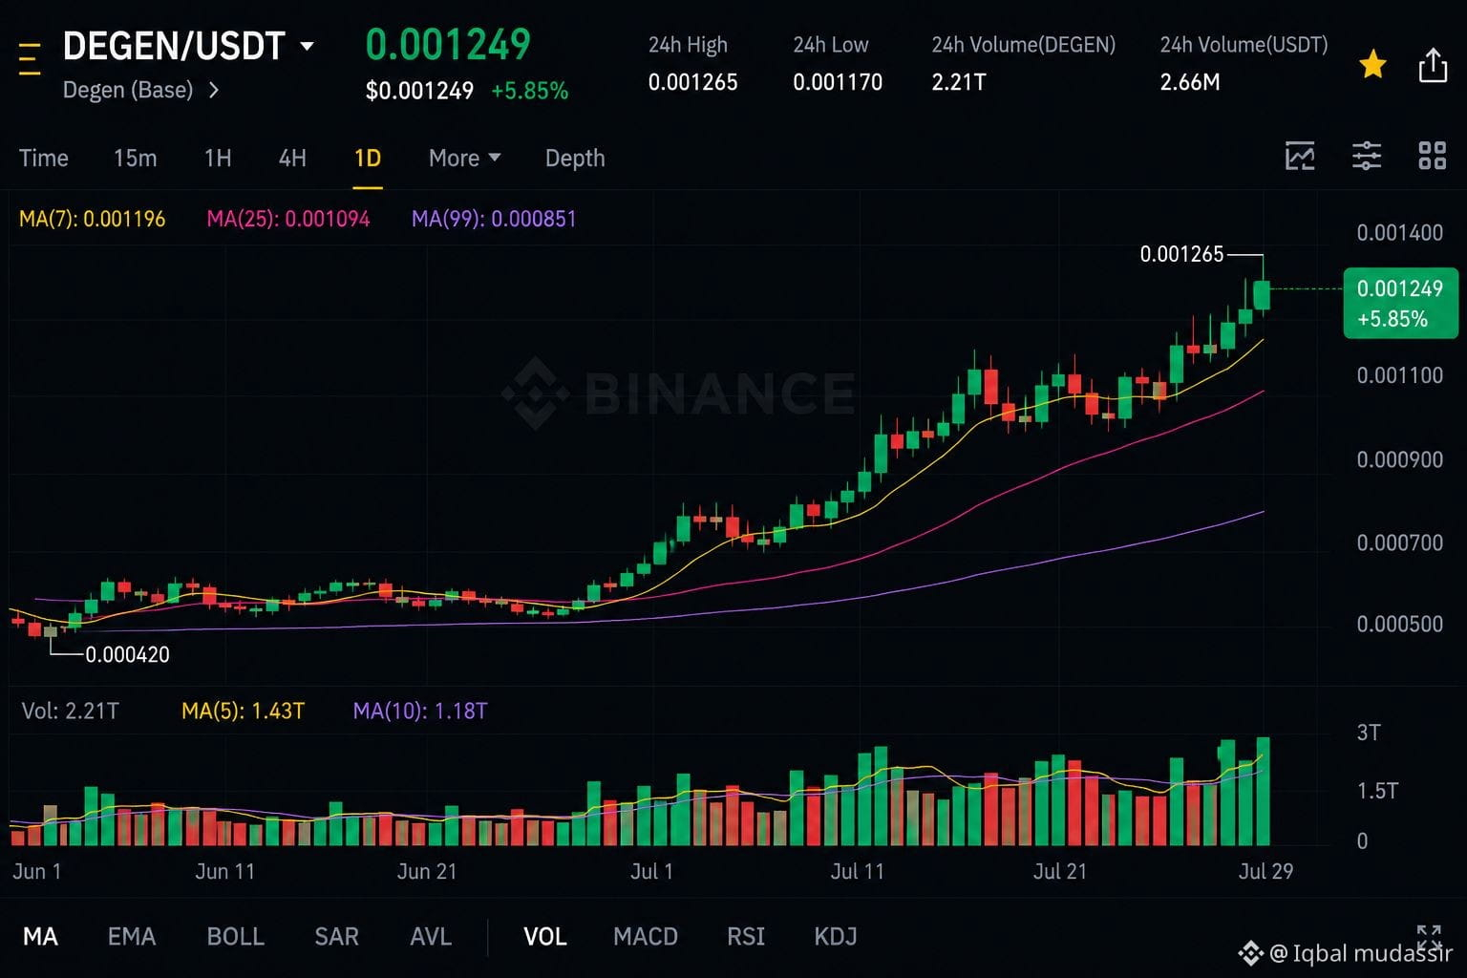Image resolution: width=1467 pixels, height=978 pixels.
Task: Click the Jun 1 date on the time axis
Action: coord(37,871)
